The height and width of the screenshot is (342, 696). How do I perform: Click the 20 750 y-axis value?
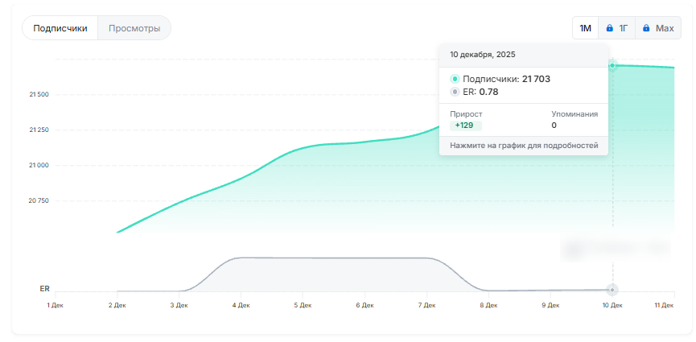tap(39, 200)
